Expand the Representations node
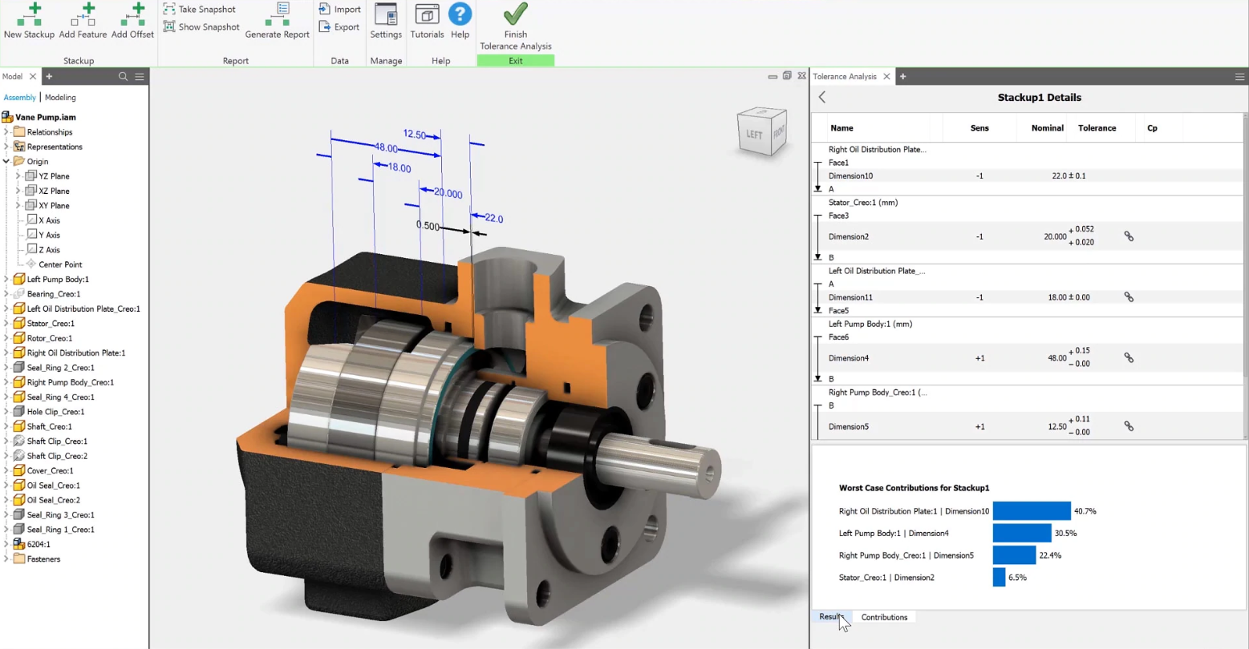The height and width of the screenshot is (649, 1249). point(6,147)
